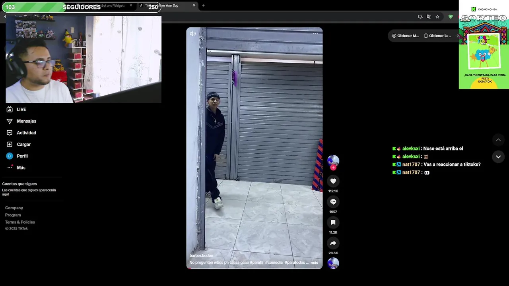Open the Program footer link
The width and height of the screenshot is (509, 286).
(13, 215)
